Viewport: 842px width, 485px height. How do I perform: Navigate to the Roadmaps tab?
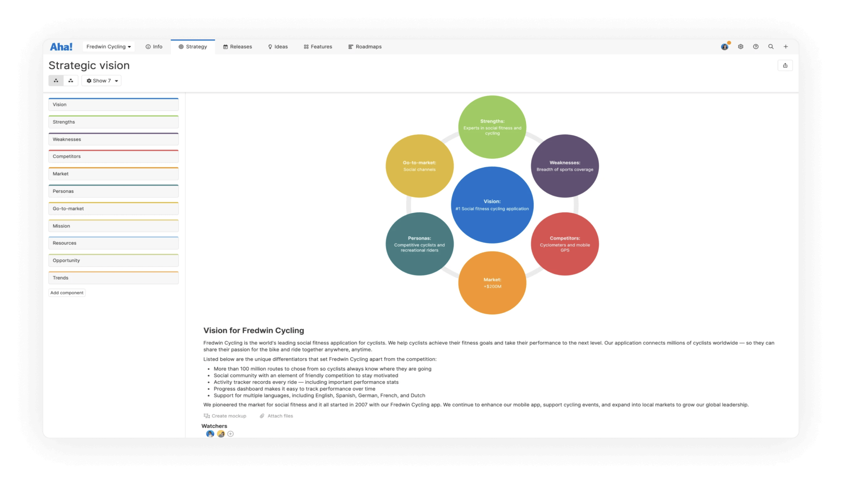pos(365,47)
